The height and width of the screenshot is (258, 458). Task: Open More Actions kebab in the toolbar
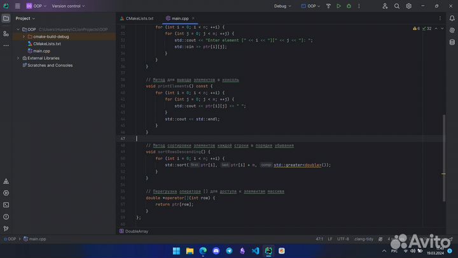pyautogui.click(x=359, y=6)
